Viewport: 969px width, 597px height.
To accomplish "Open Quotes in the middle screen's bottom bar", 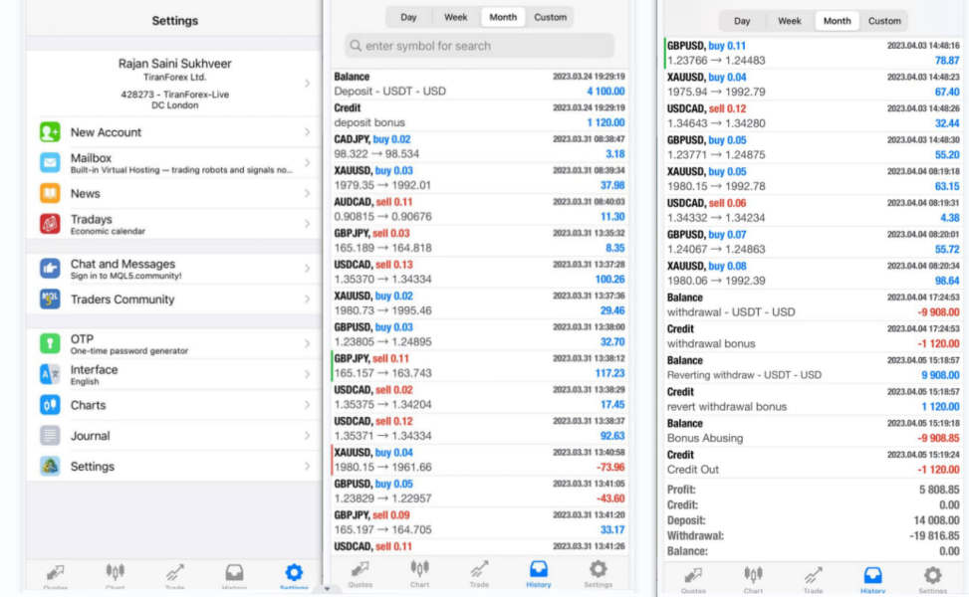I will tap(361, 568).
